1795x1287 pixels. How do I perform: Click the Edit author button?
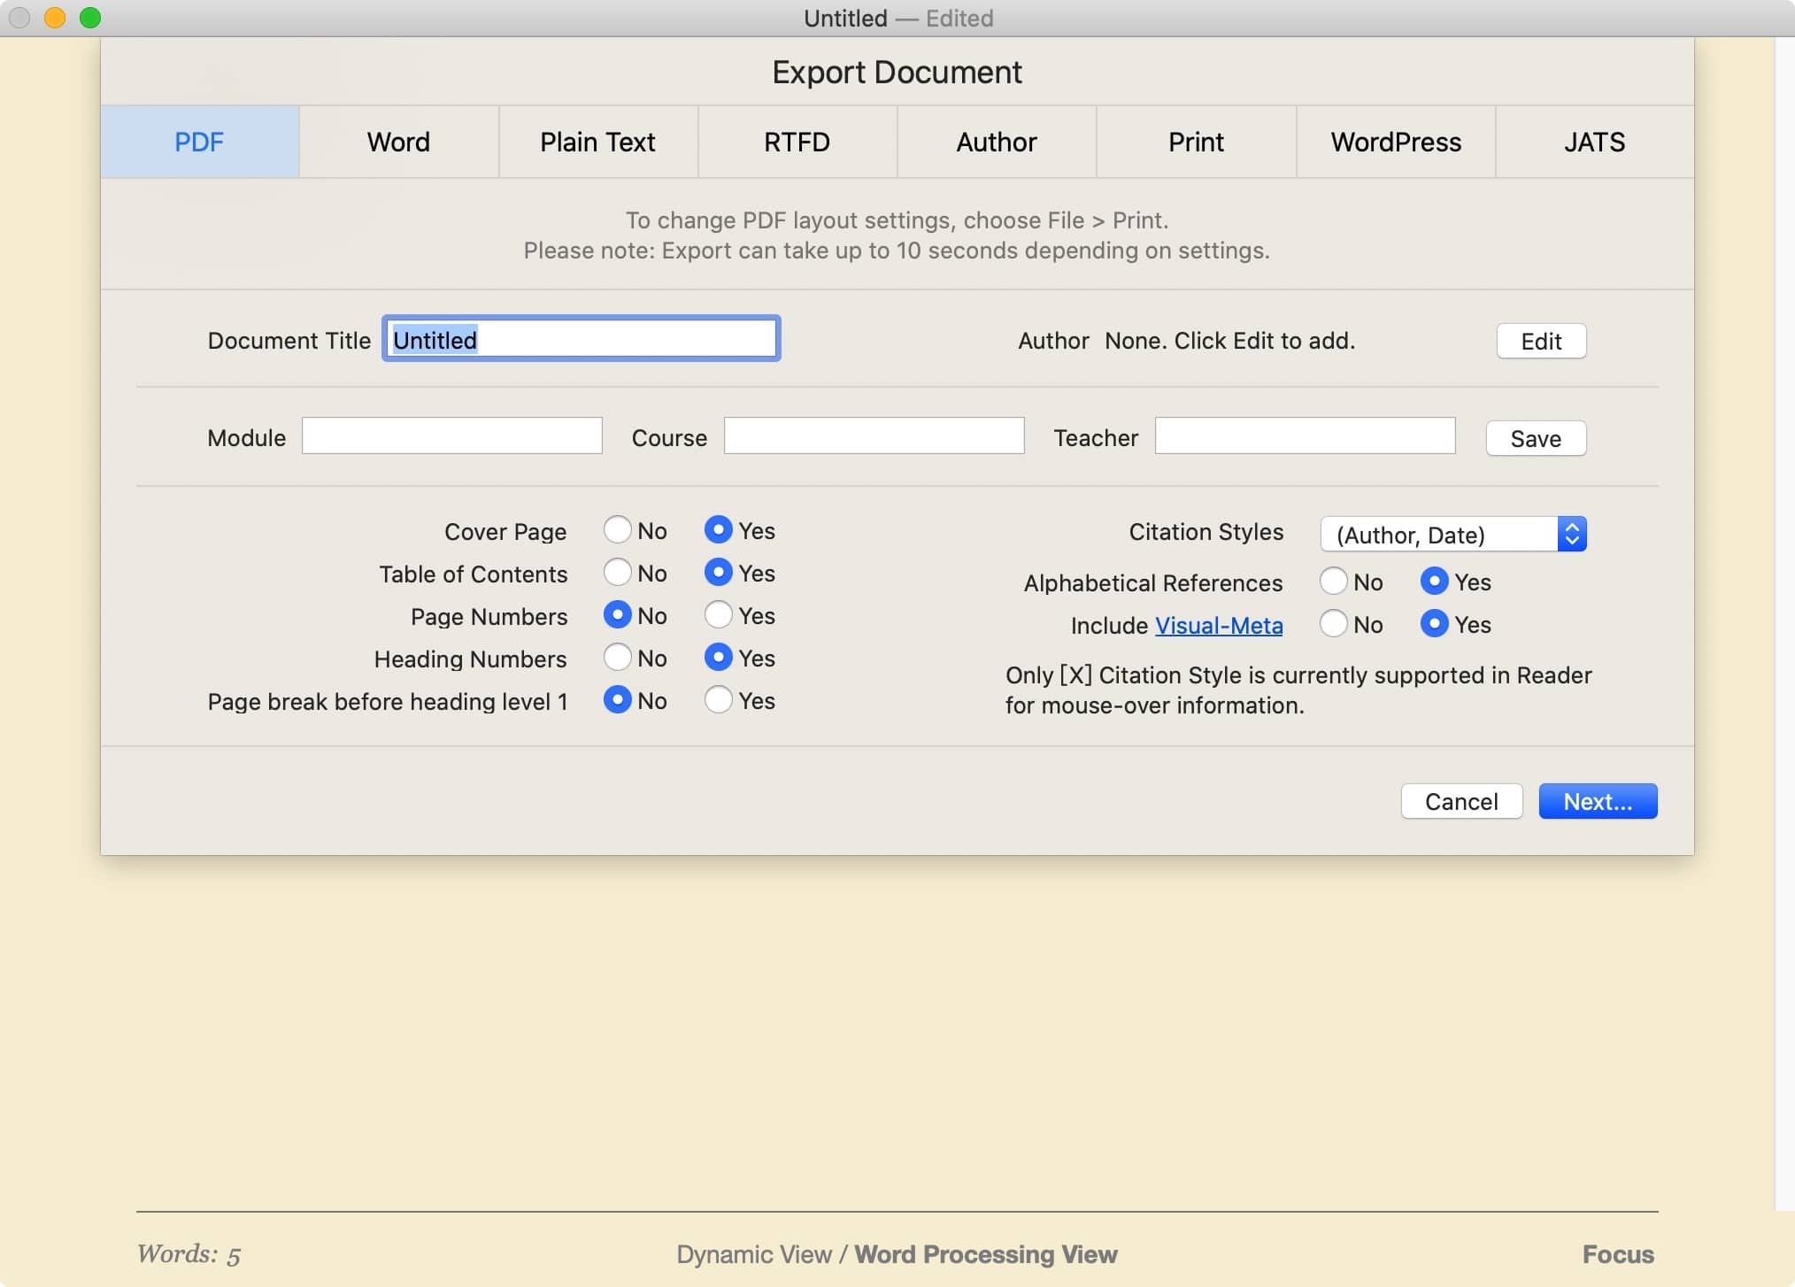[1542, 342]
